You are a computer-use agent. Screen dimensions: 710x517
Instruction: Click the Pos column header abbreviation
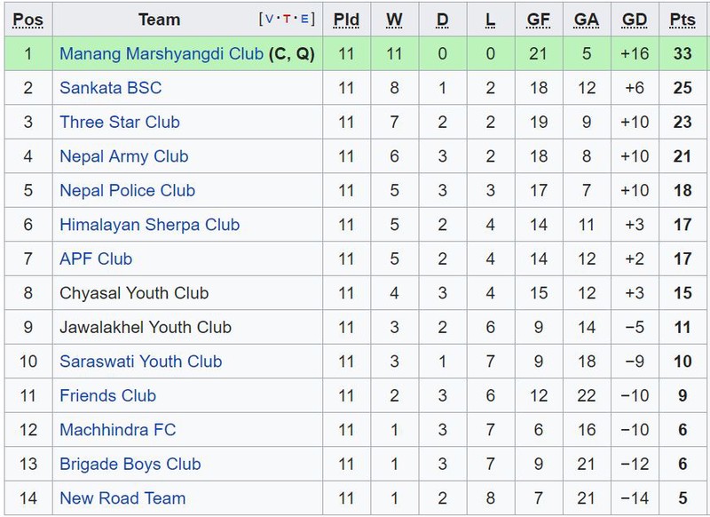click(28, 20)
